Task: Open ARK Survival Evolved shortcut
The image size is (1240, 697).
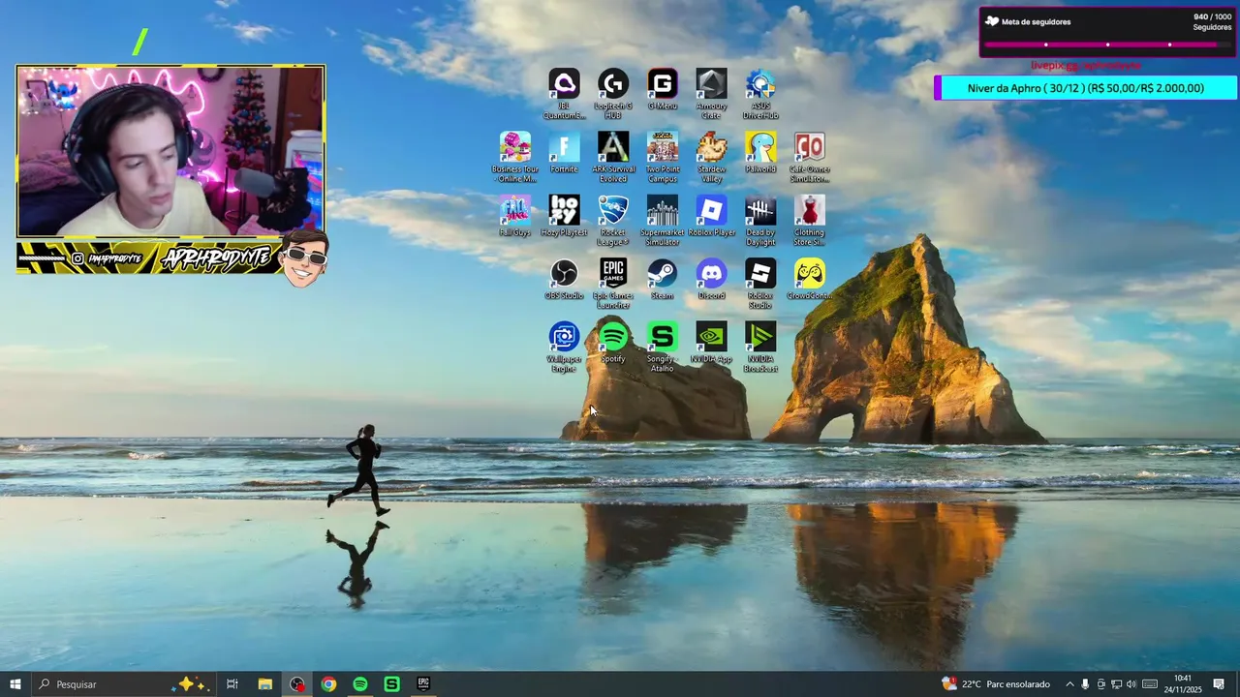Action: (613, 157)
